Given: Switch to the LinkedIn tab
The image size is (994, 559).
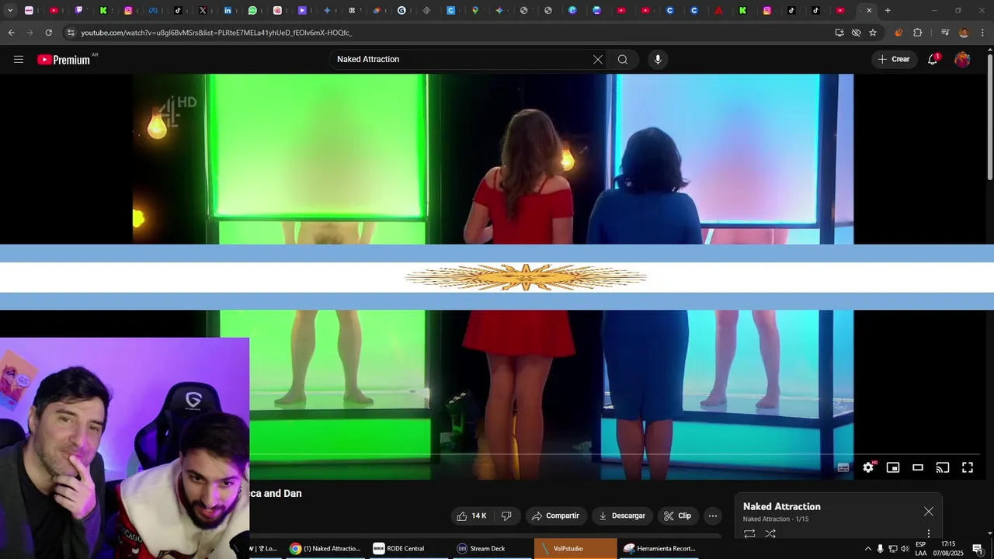Looking at the screenshot, I should (x=228, y=10).
